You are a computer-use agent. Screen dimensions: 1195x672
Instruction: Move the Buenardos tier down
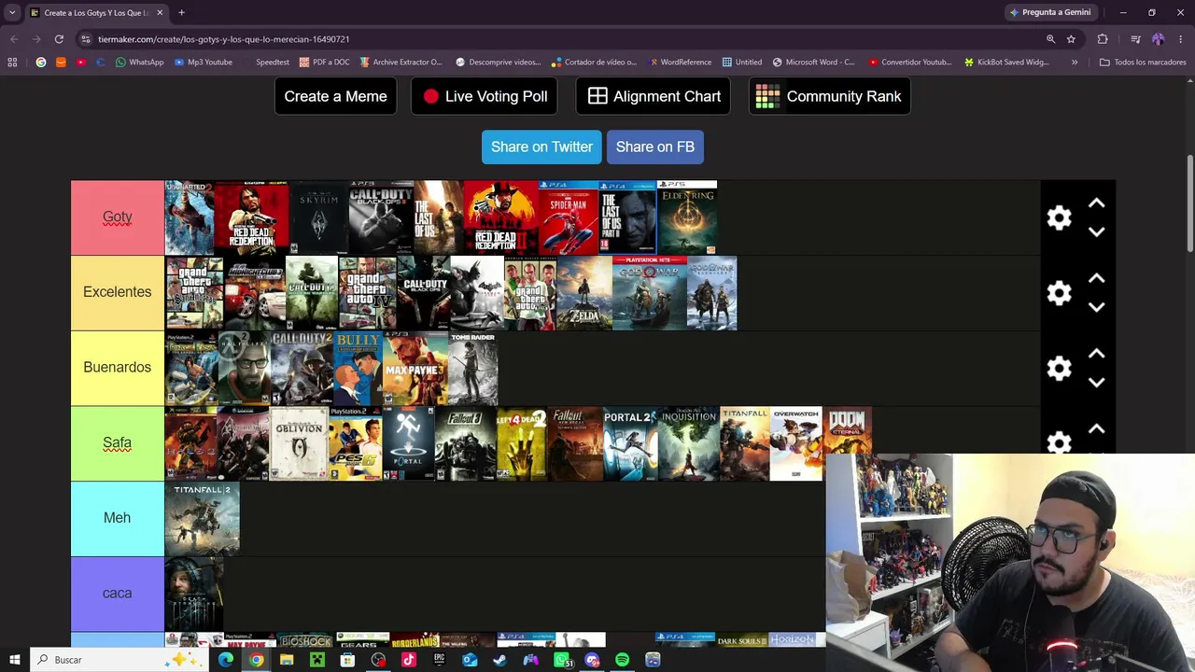[x=1097, y=382]
